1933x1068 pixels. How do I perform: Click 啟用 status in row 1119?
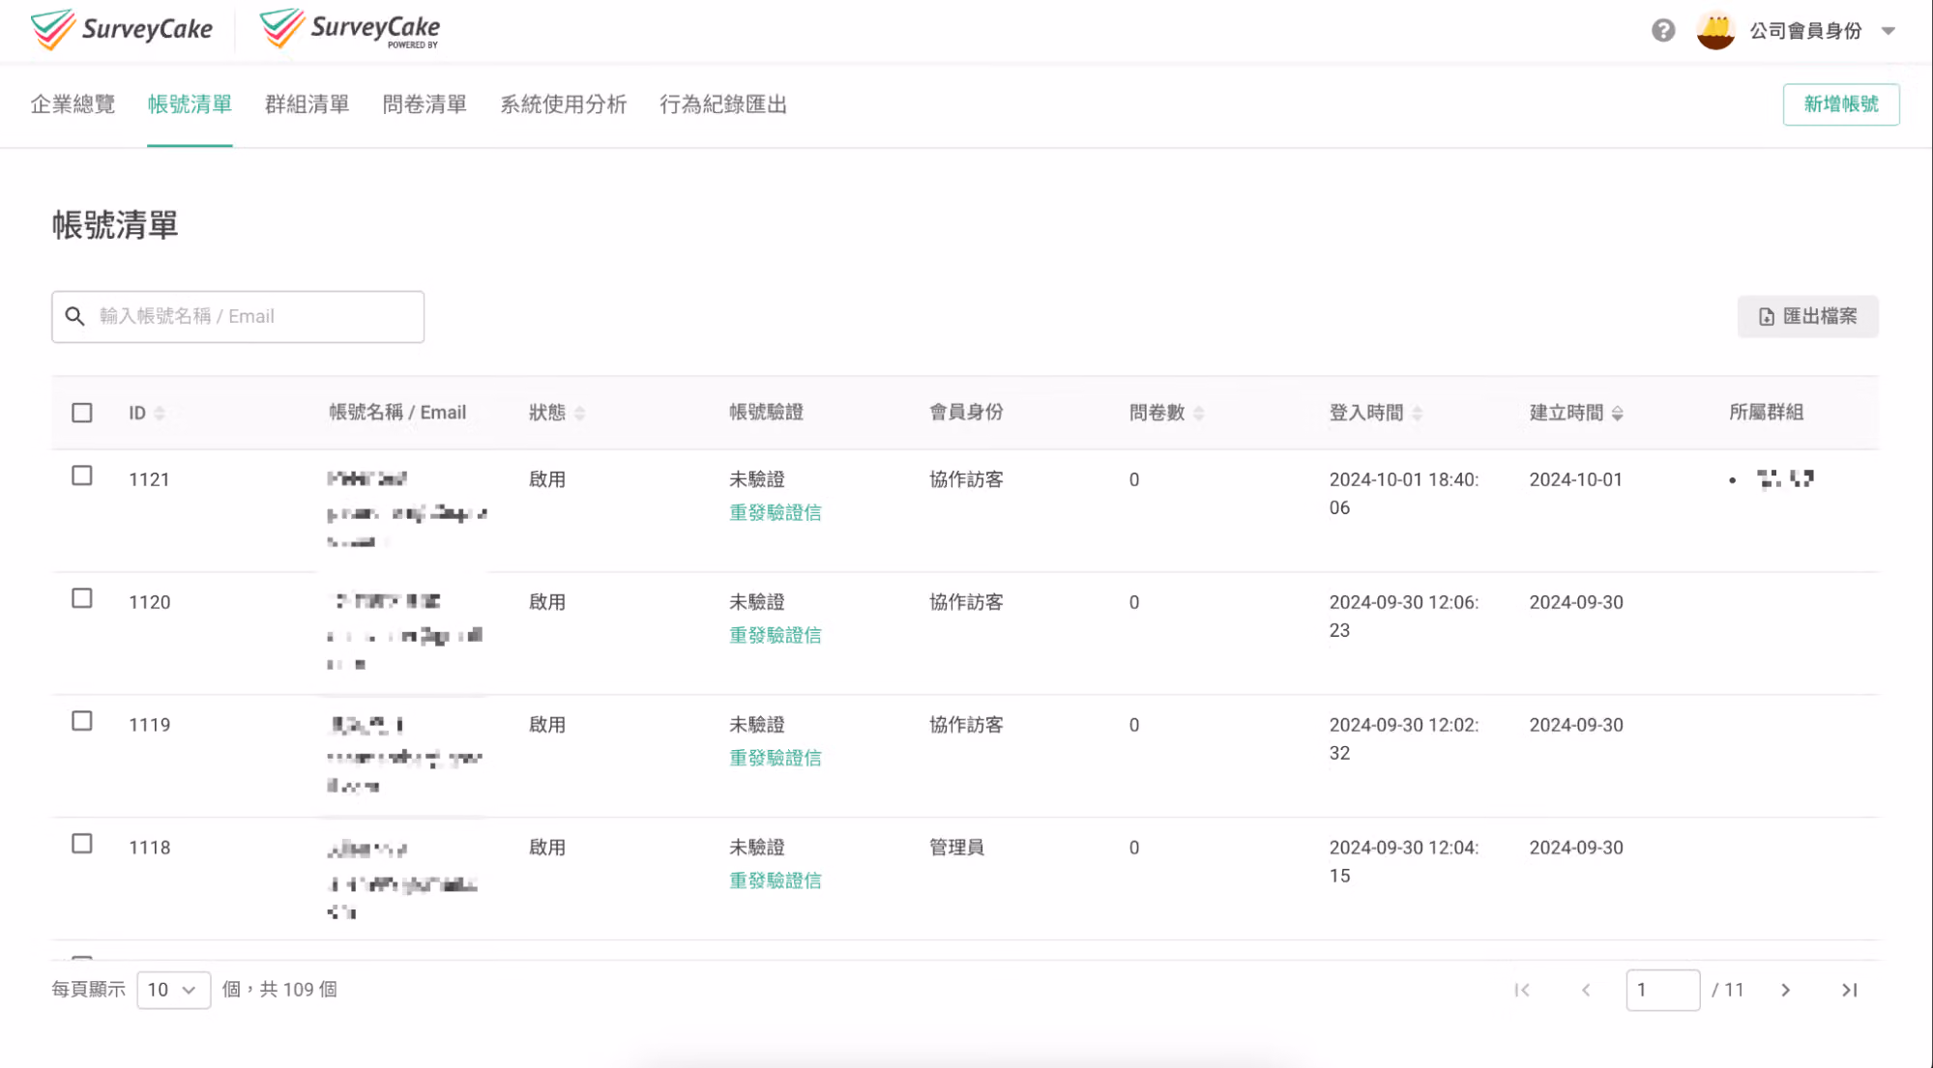point(547,725)
